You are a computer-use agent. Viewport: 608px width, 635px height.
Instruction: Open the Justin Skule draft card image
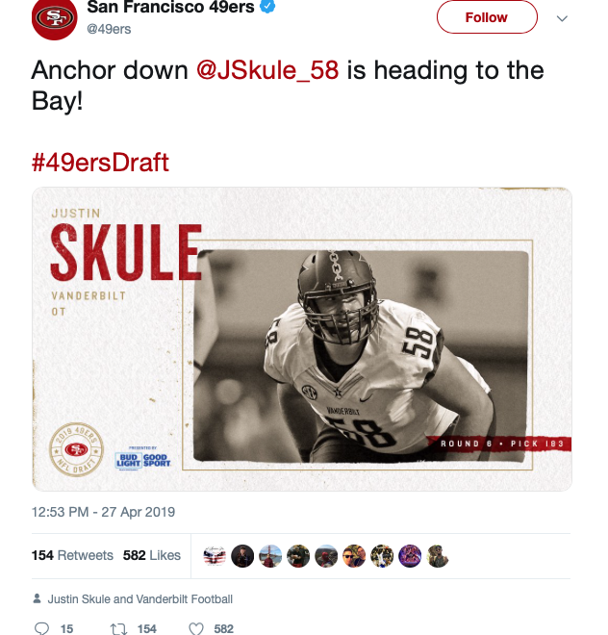tap(302, 339)
